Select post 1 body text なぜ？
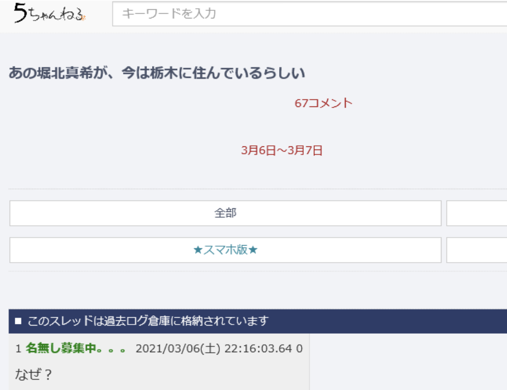507x390 pixels. pyautogui.click(x=33, y=375)
